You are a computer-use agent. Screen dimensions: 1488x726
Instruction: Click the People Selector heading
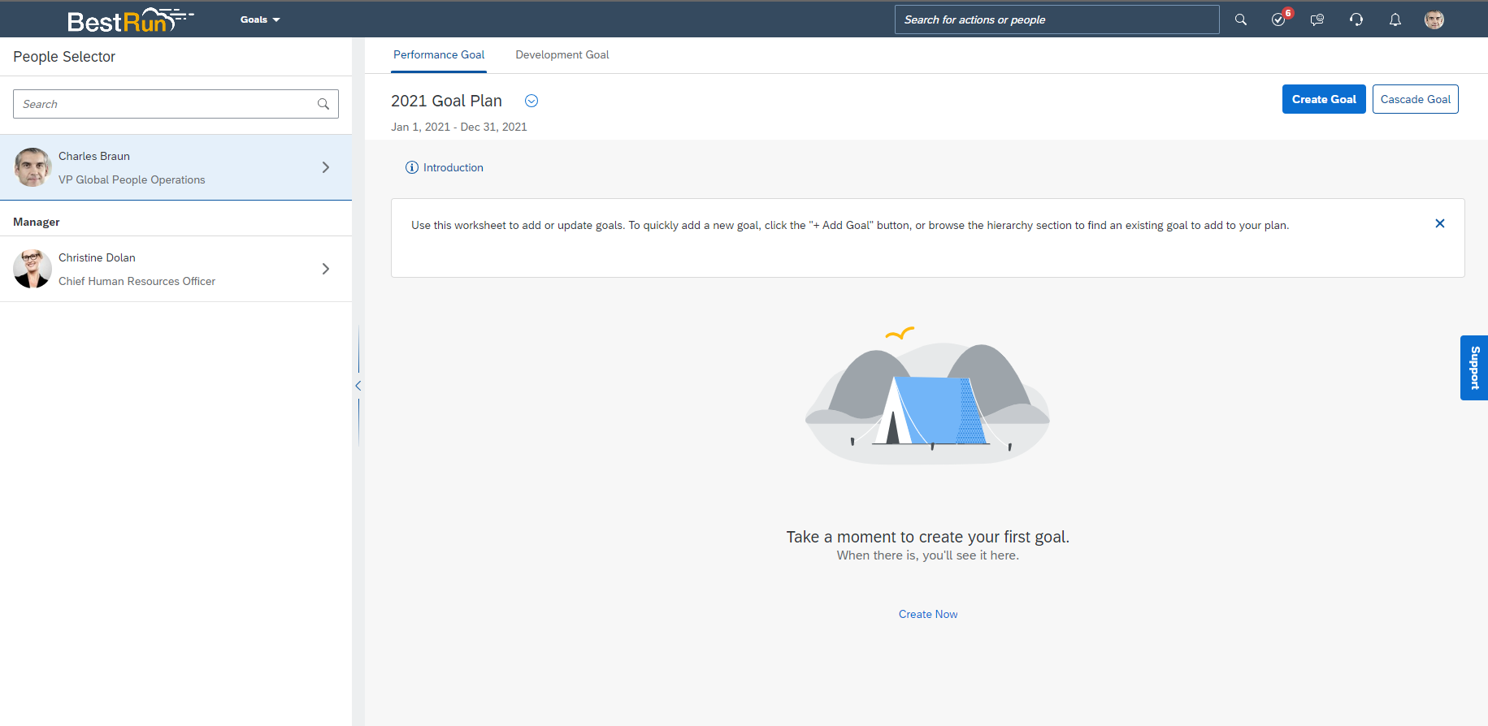click(x=64, y=57)
